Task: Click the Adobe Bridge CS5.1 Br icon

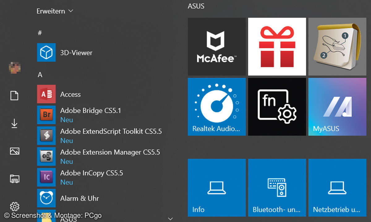Action: pyautogui.click(x=46, y=115)
